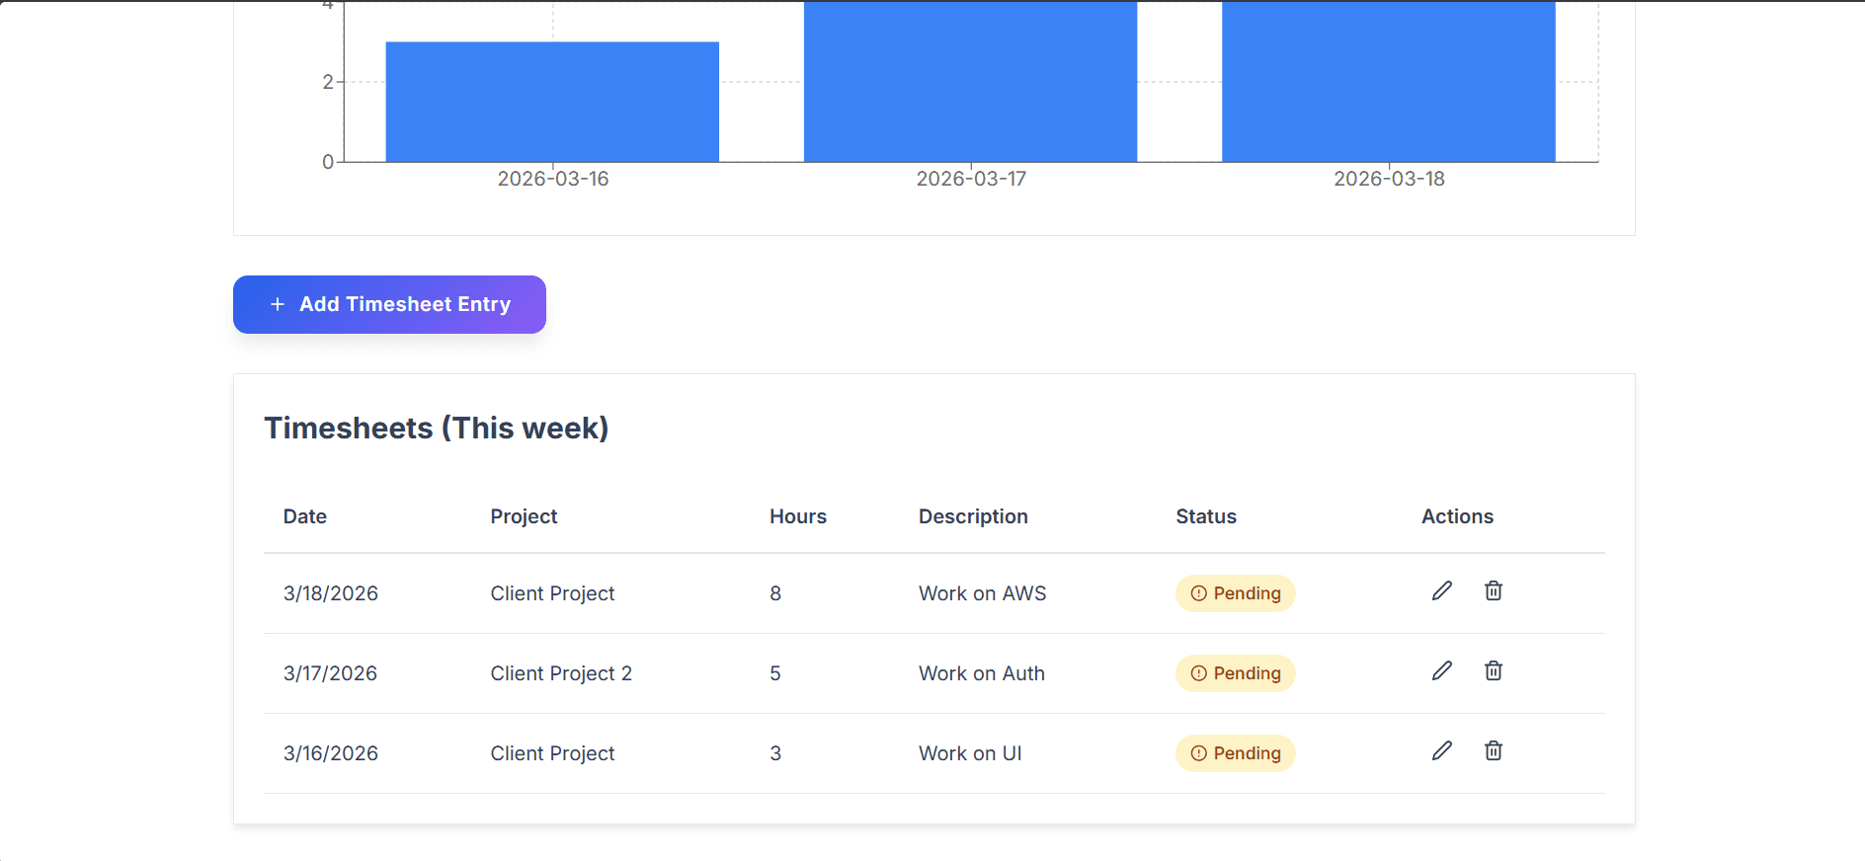The height and width of the screenshot is (861, 1865).
Task: Edit the 3/17/2026 Work on Auth entry
Action: tap(1442, 670)
